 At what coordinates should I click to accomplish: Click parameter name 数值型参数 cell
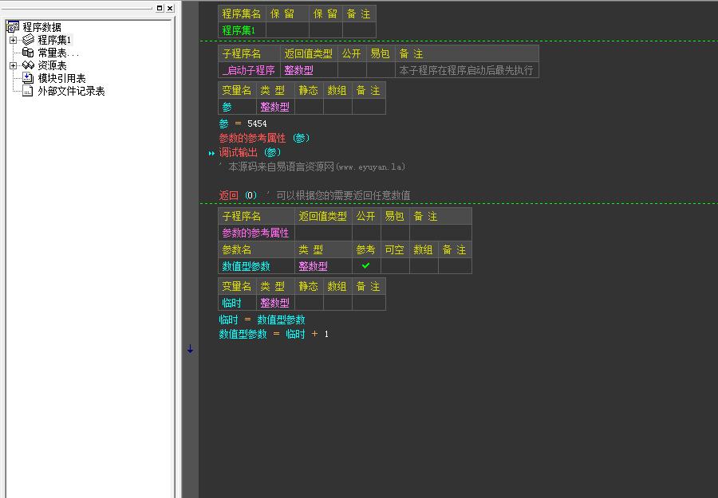tap(256, 265)
